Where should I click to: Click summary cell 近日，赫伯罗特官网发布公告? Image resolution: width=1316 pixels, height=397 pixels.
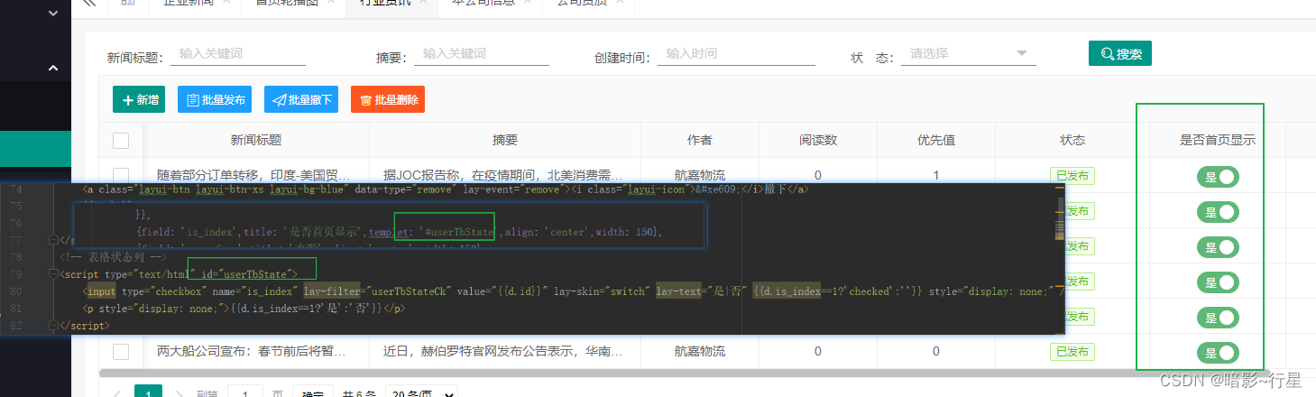(503, 351)
